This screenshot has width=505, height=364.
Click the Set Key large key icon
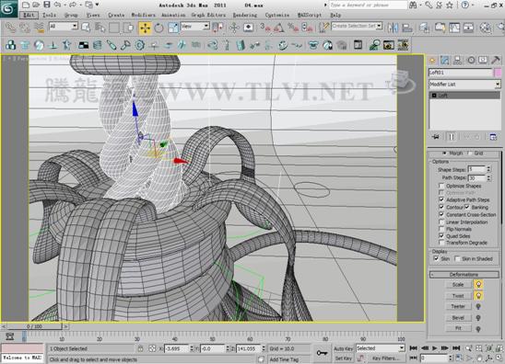click(322, 353)
